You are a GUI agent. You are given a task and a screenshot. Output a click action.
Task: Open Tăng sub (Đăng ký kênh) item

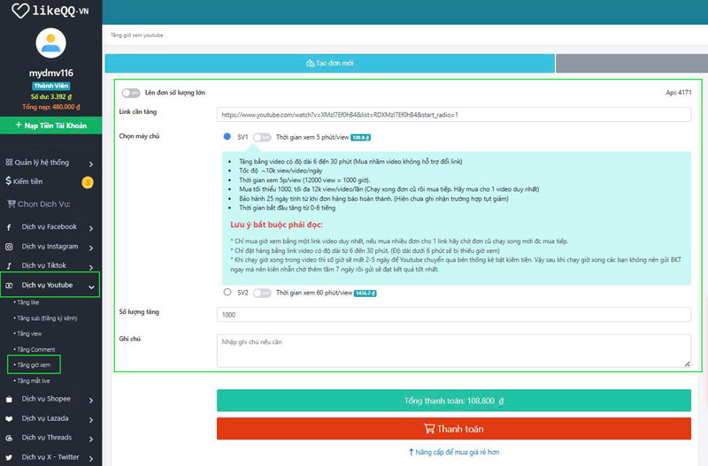pos(46,318)
